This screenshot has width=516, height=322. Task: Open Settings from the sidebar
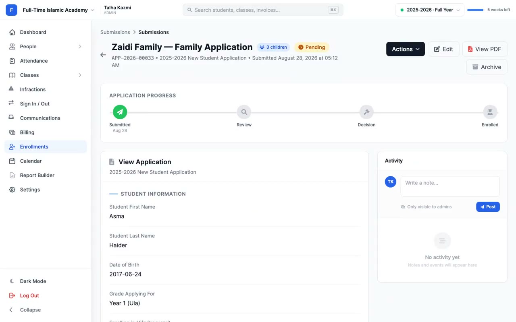[x=46, y=190]
